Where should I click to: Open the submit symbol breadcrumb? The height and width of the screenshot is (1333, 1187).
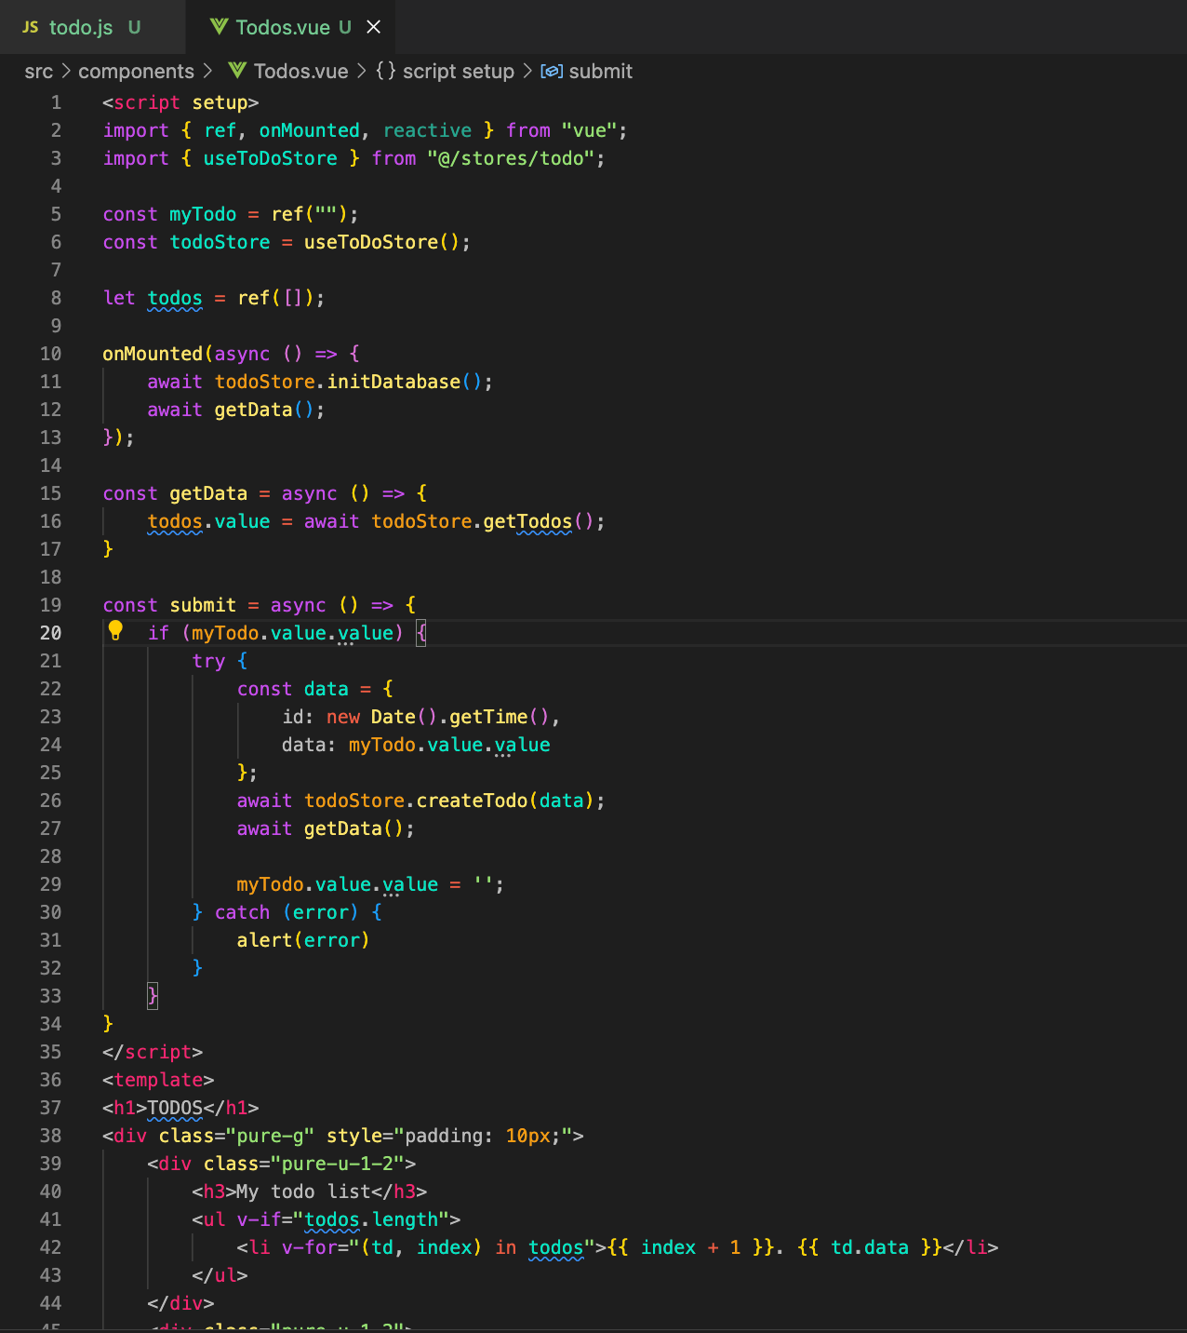click(x=600, y=71)
